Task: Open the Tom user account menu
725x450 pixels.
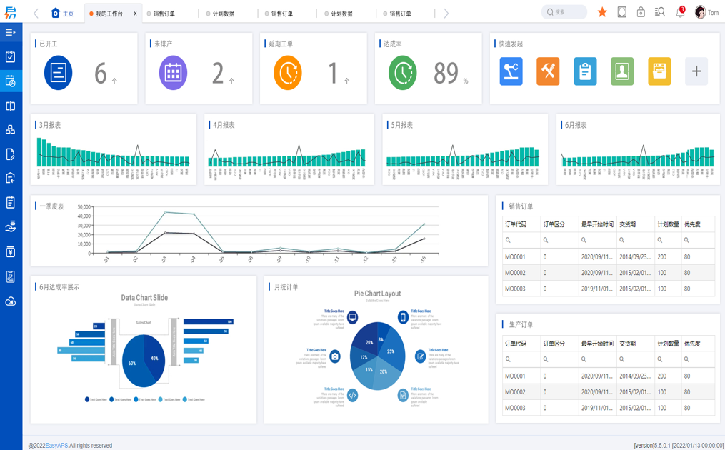Action: pos(706,12)
